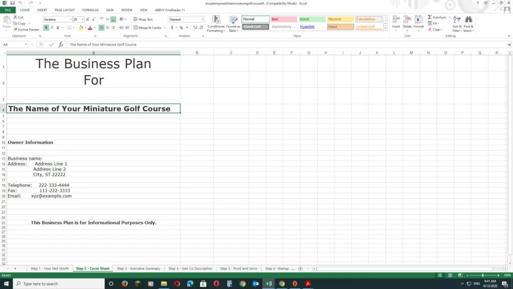Open the FILE tab
The height and width of the screenshot is (289, 513).
pyautogui.click(x=8, y=10)
